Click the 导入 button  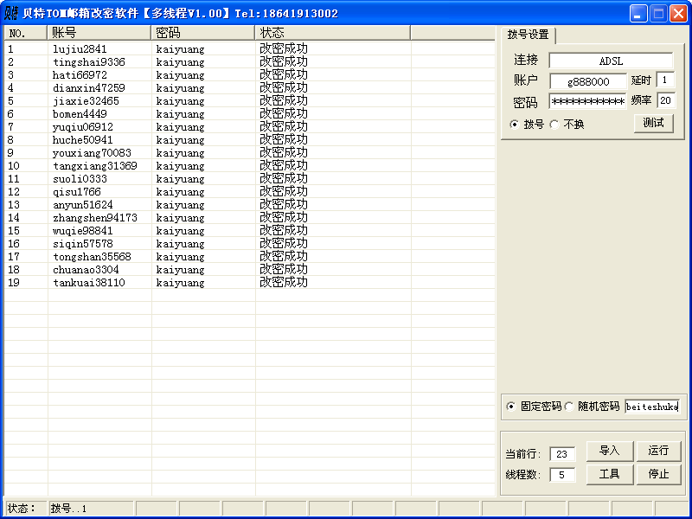(609, 451)
